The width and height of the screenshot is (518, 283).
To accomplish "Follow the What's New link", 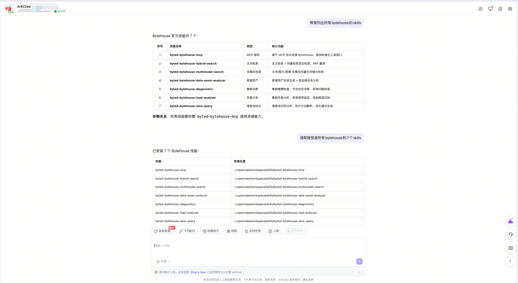I will pos(198,272).
